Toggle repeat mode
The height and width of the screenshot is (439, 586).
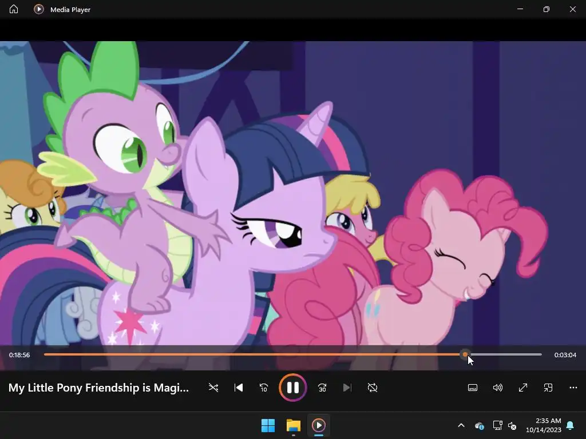point(372,388)
